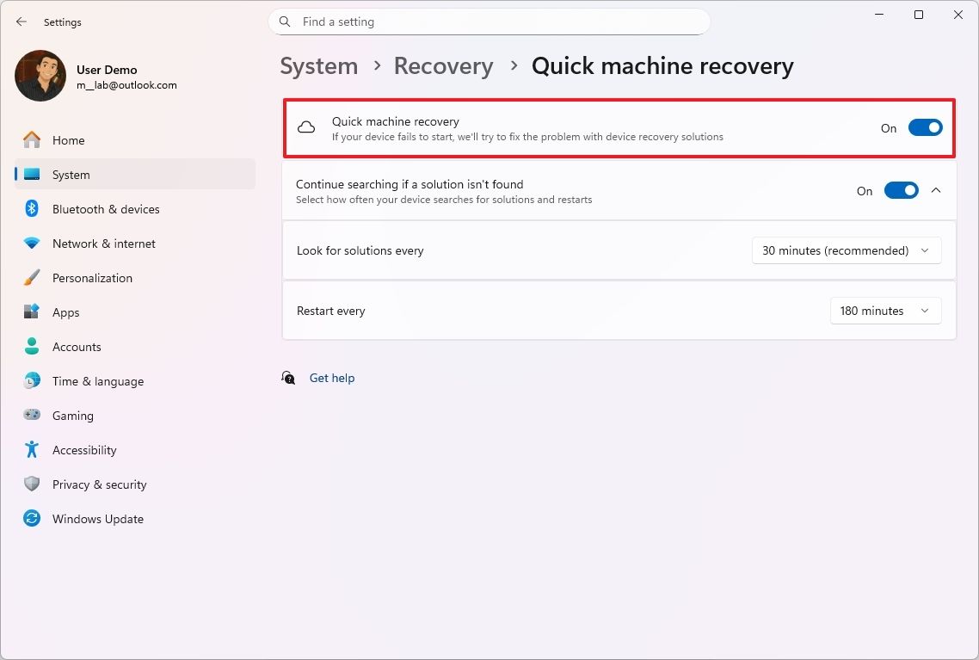Toggle the Quick machine recovery switch on
979x660 pixels.
pyautogui.click(x=925, y=126)
